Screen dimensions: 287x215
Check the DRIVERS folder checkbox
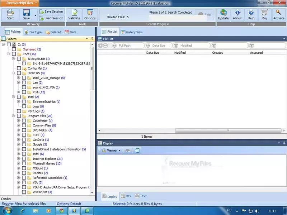pos(19,73)
